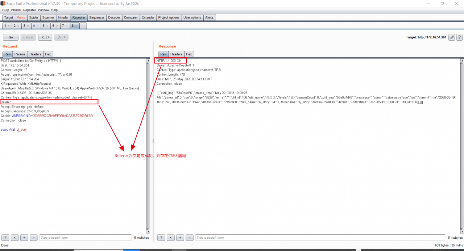
Task: Go to previous match in request search
Action: [15, 238]
